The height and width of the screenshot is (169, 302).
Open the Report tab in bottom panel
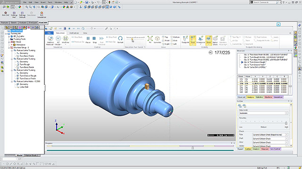click(x=240, y=149)
